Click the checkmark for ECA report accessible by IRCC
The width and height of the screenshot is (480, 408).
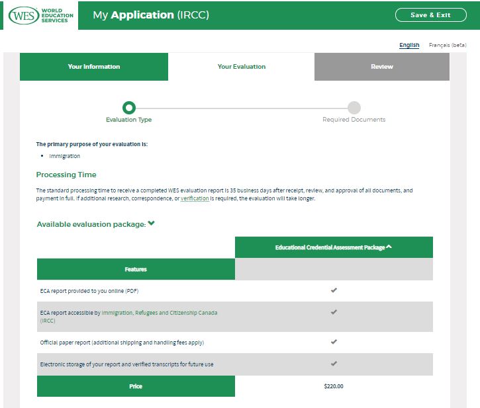coord(334,312)
